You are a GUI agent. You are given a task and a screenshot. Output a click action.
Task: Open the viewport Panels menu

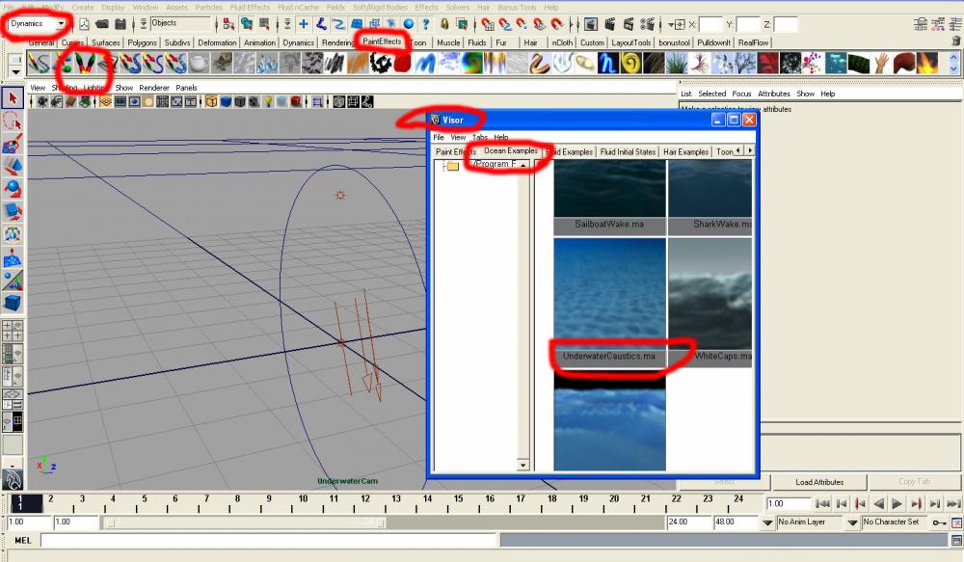coord(186,88)
